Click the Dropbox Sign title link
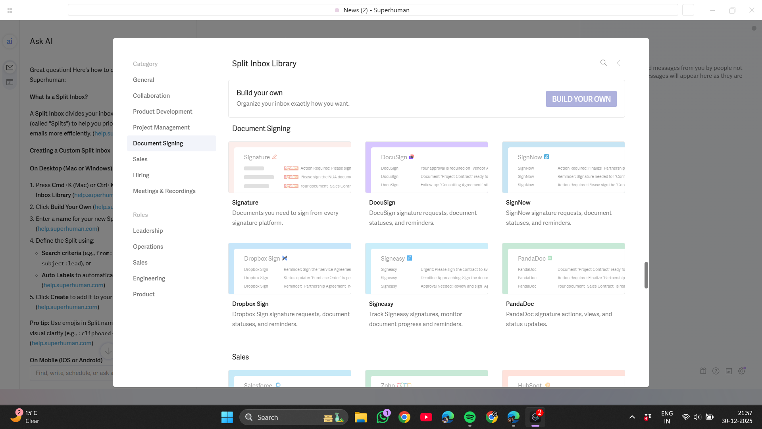This screenshot has width=762, height=429. tap(250, 304)
